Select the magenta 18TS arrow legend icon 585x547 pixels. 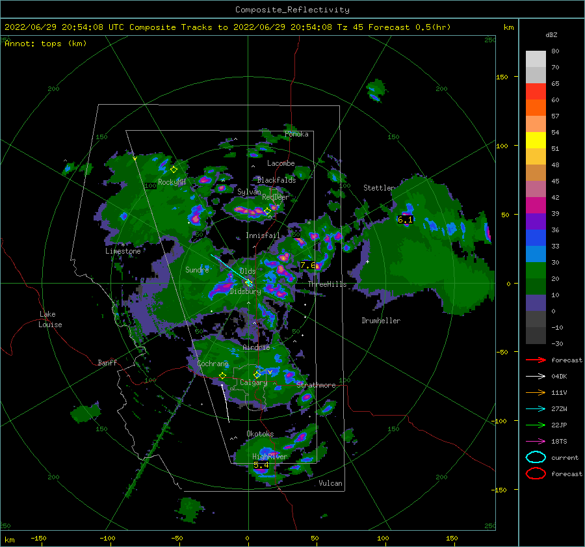tap(536, 442)
